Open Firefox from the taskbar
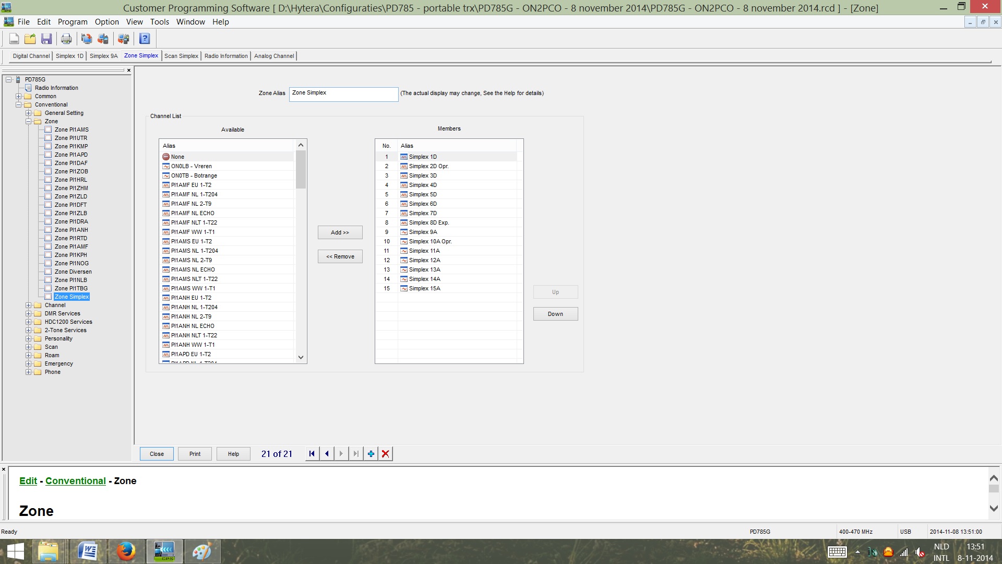 coord(126,551)
